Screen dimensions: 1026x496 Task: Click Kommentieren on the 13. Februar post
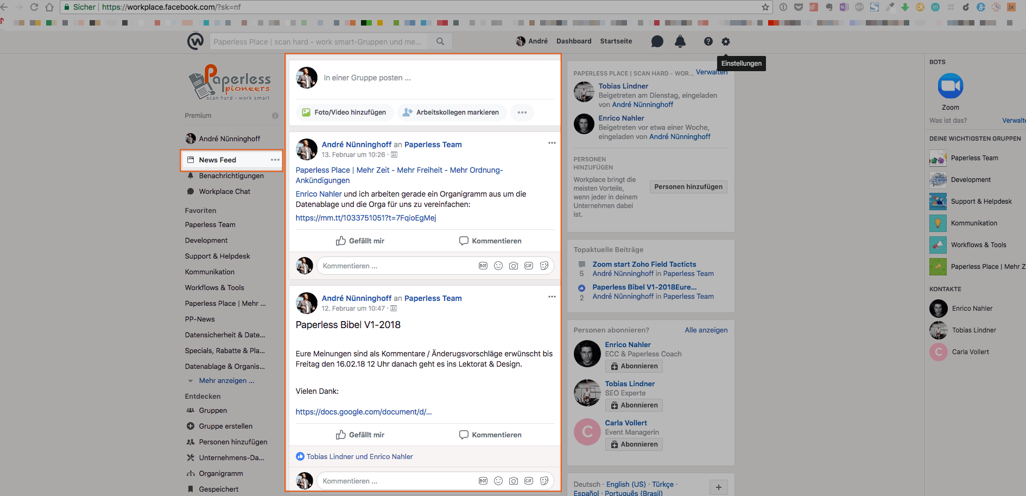(x=490, y=241)
